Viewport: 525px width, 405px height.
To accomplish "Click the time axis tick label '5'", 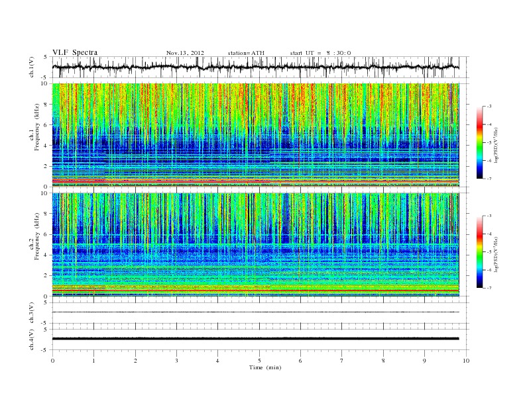I will (259, 361).
